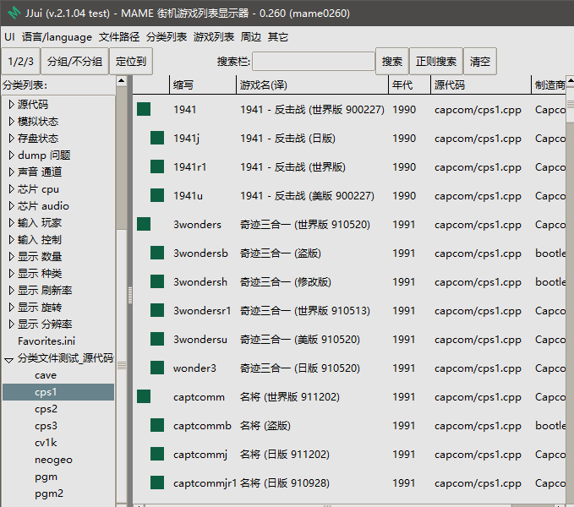Expand the 模拟状态 category node
Screen dimensions: 574x507
pyautogui.click(x=11, y=122)
